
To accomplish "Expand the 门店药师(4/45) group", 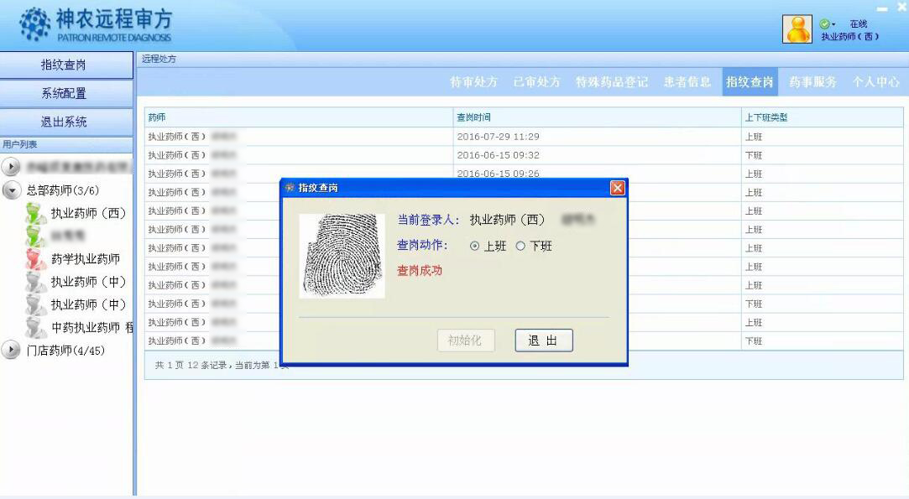I will click(x=12, y=351).
